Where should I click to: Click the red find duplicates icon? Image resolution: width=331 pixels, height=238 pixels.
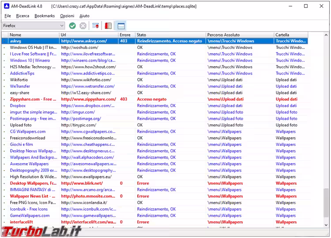point(108,26)
